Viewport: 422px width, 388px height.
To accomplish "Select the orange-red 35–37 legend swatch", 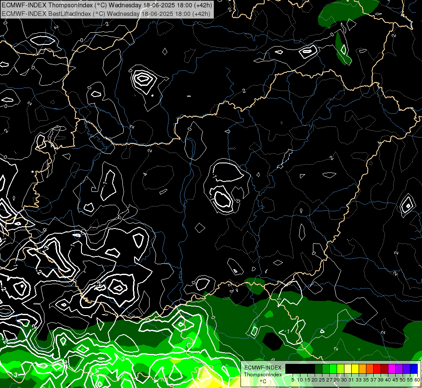I will point(370,369).
